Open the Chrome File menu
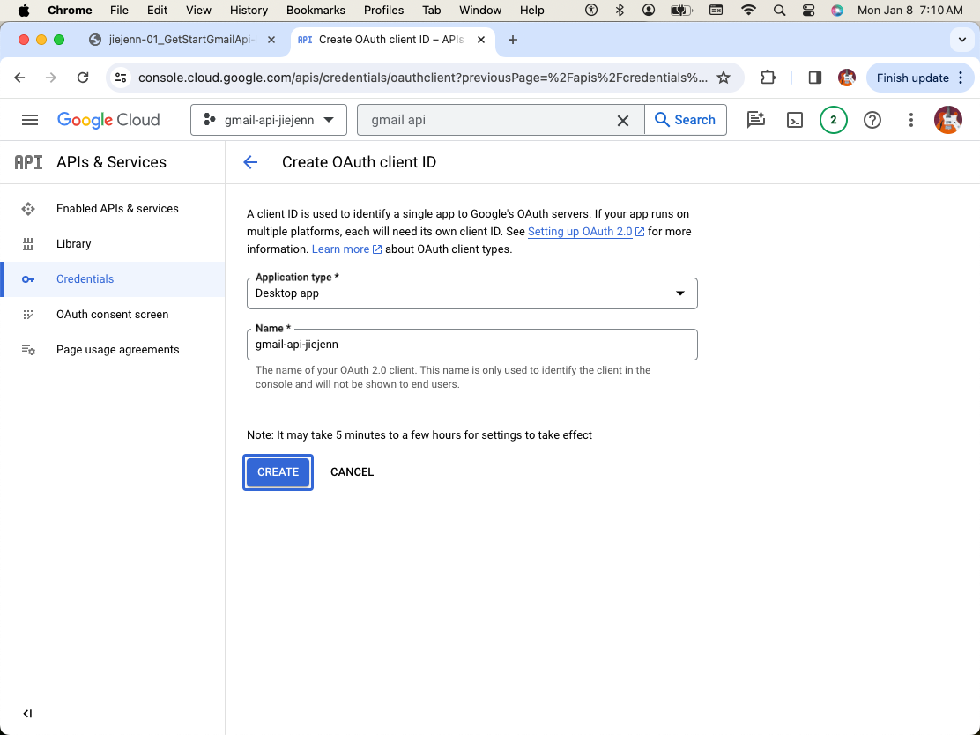 coord(119,10)
